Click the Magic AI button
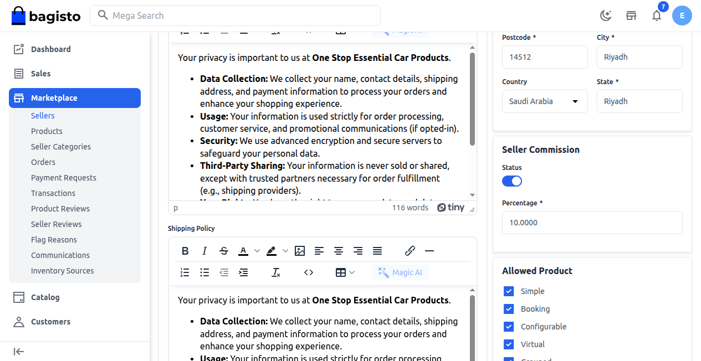The height and width of the screenshot is (361, 701). point(401,272)
